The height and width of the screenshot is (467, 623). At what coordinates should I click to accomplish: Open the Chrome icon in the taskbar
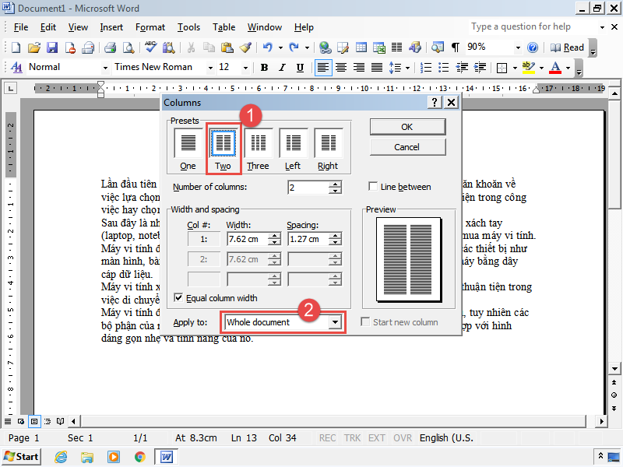click(140, 457)
